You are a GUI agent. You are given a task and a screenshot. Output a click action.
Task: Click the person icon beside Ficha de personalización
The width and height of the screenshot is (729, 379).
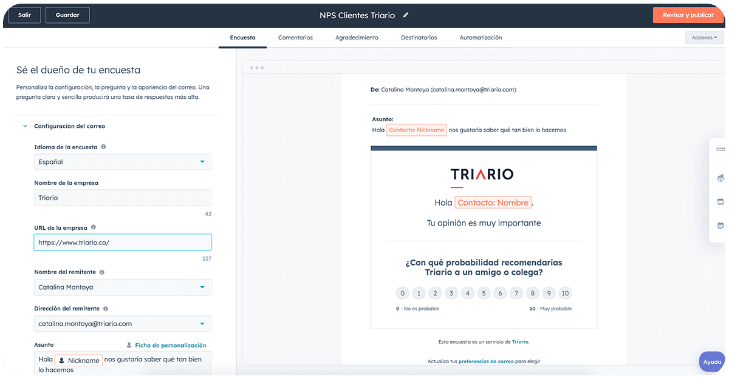click(x=129, y=345)
